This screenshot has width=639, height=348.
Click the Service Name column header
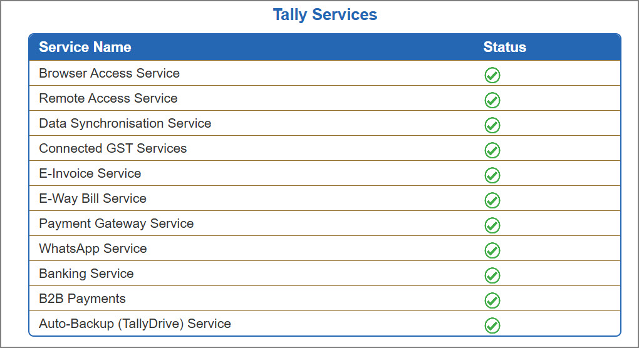[85, 47]
